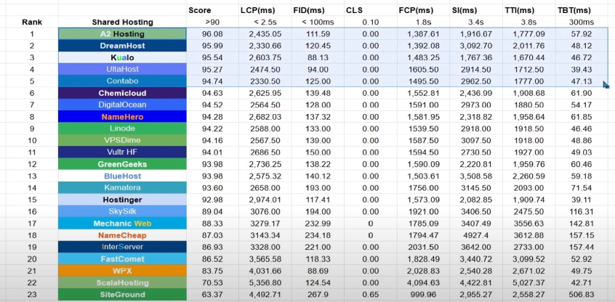Click the NameCheap cell

[122, 235]
